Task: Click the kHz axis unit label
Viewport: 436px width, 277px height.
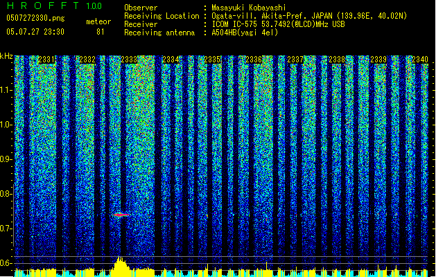Action: [x=6, y=56]
